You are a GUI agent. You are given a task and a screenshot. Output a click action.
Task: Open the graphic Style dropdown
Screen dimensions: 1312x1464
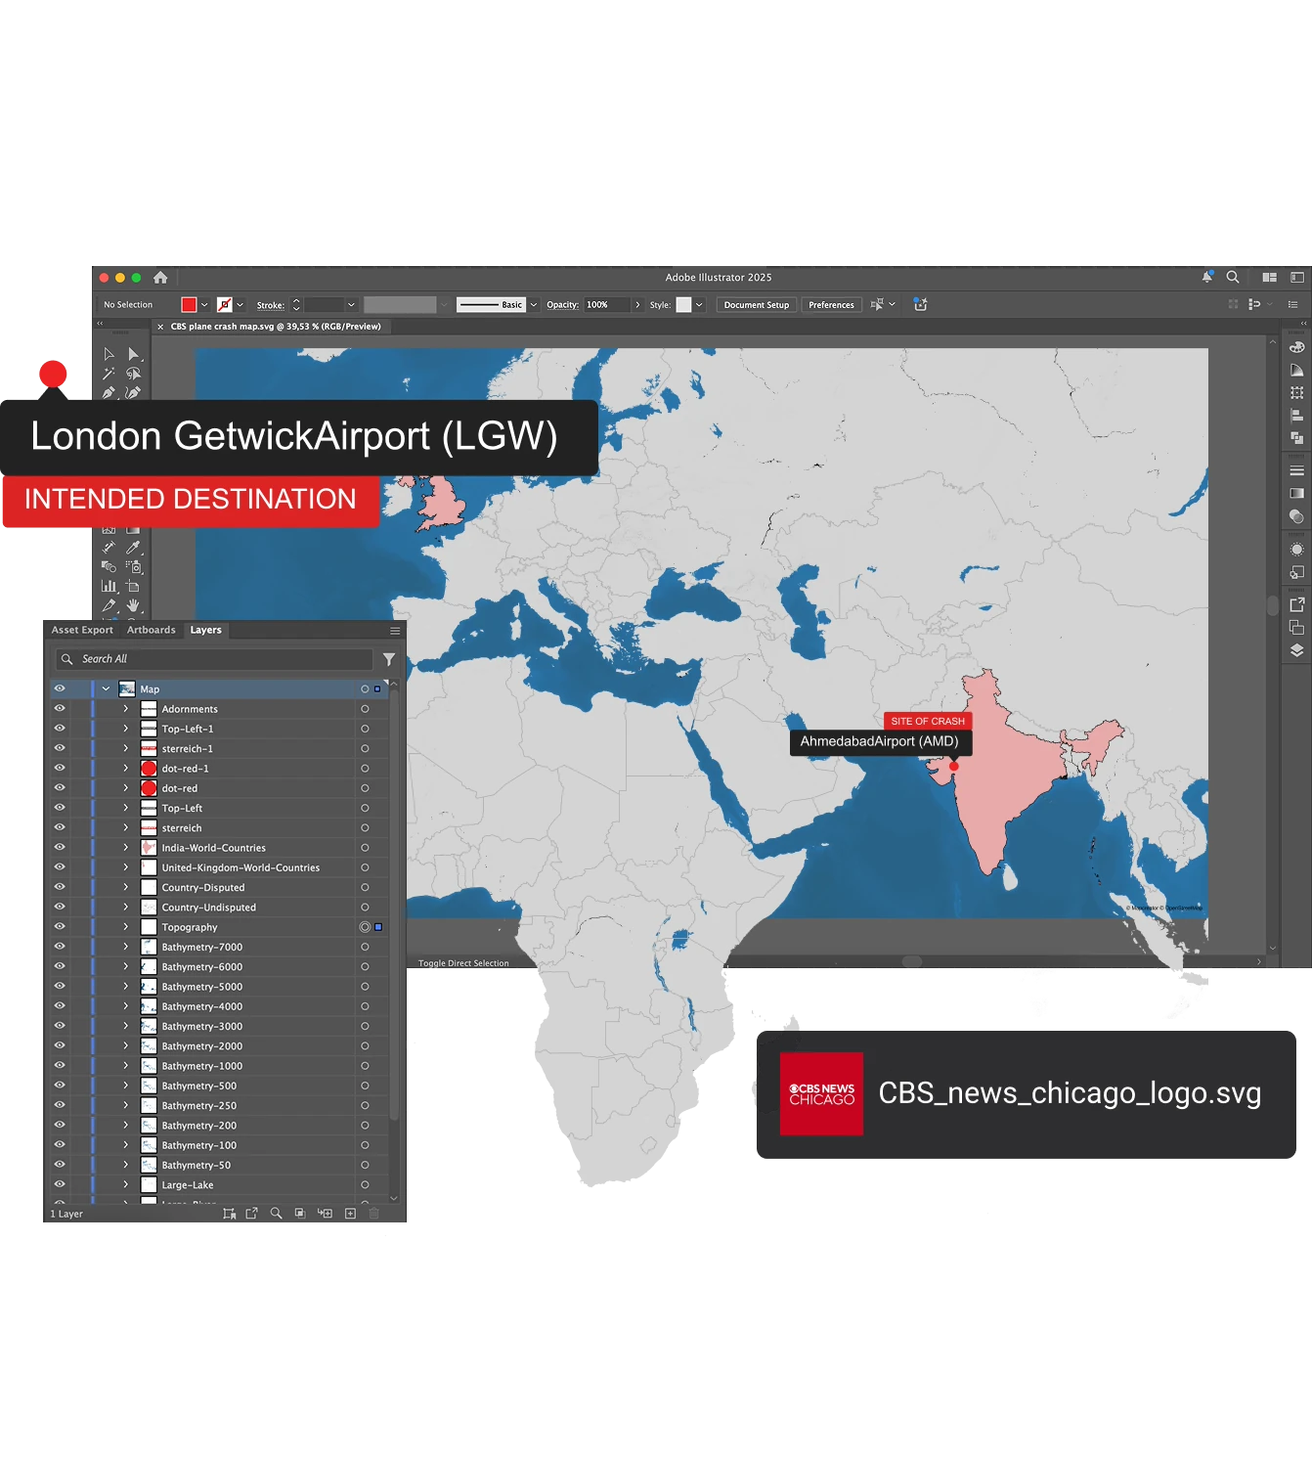coord(699,305)
